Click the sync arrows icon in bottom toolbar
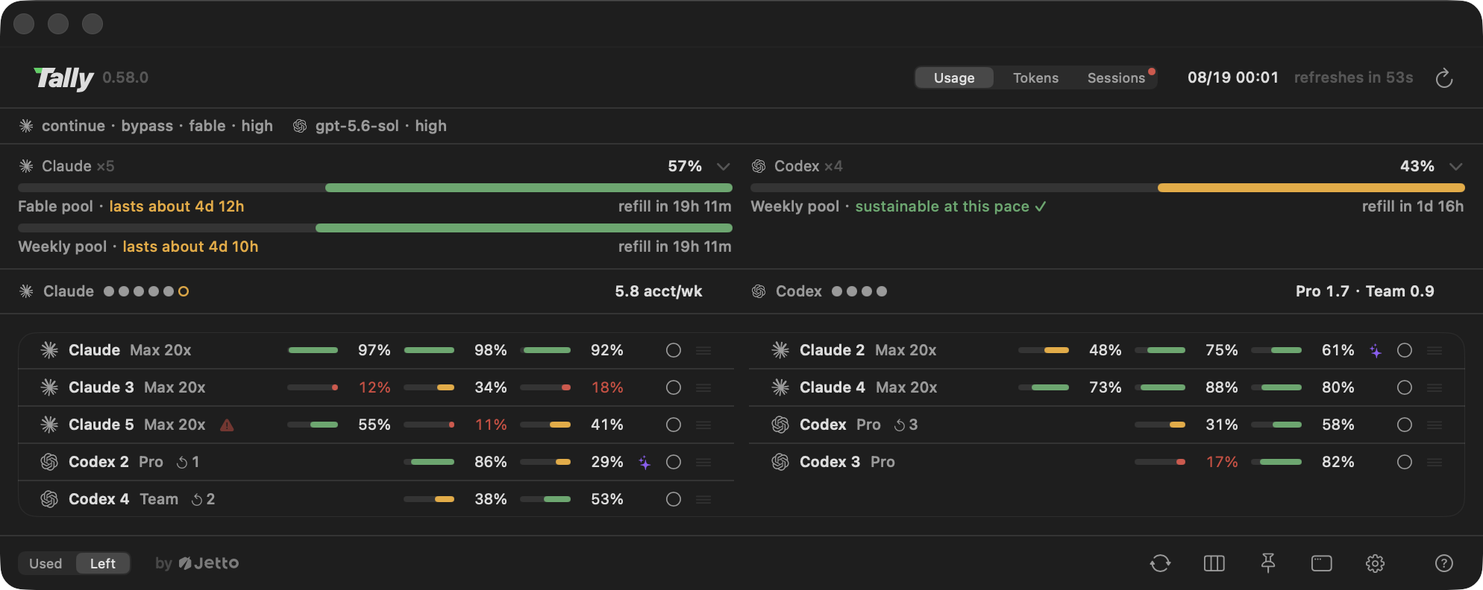Viewport: 1483px width, 590px height. (x=1160, y=563)
